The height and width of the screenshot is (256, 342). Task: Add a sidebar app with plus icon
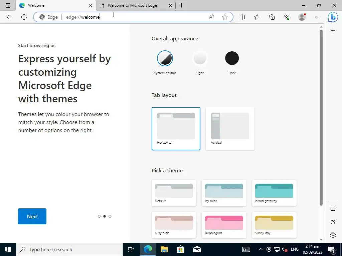pyautogui.click(x=333, y=30)
